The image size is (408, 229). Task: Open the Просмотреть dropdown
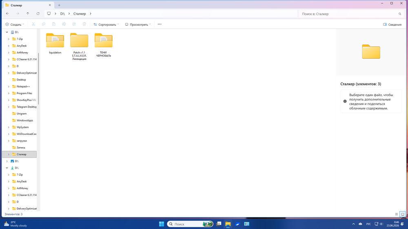(x=138, y=24)
